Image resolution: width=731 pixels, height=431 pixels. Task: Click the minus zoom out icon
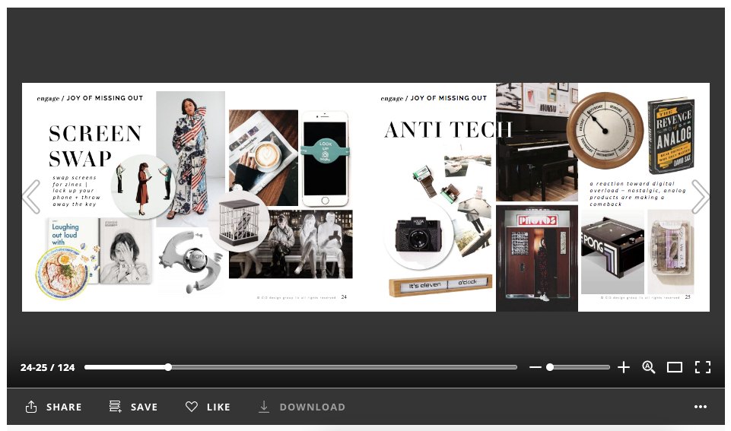(535, 367)
